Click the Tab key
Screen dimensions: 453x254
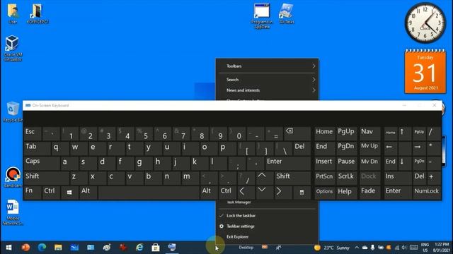point(37,148)
